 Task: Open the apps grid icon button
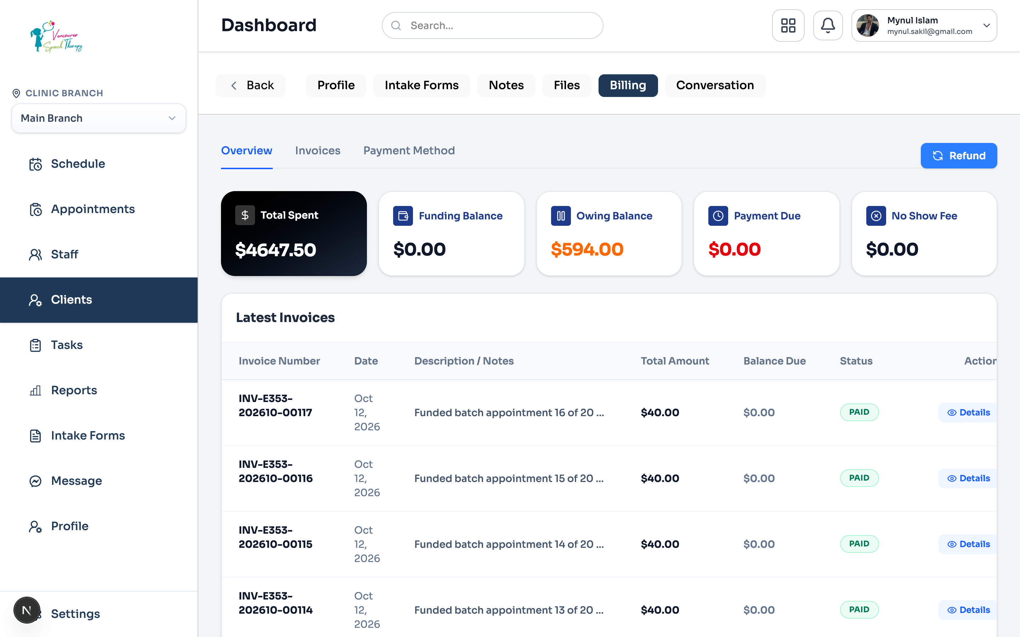[x=788, y=25]
